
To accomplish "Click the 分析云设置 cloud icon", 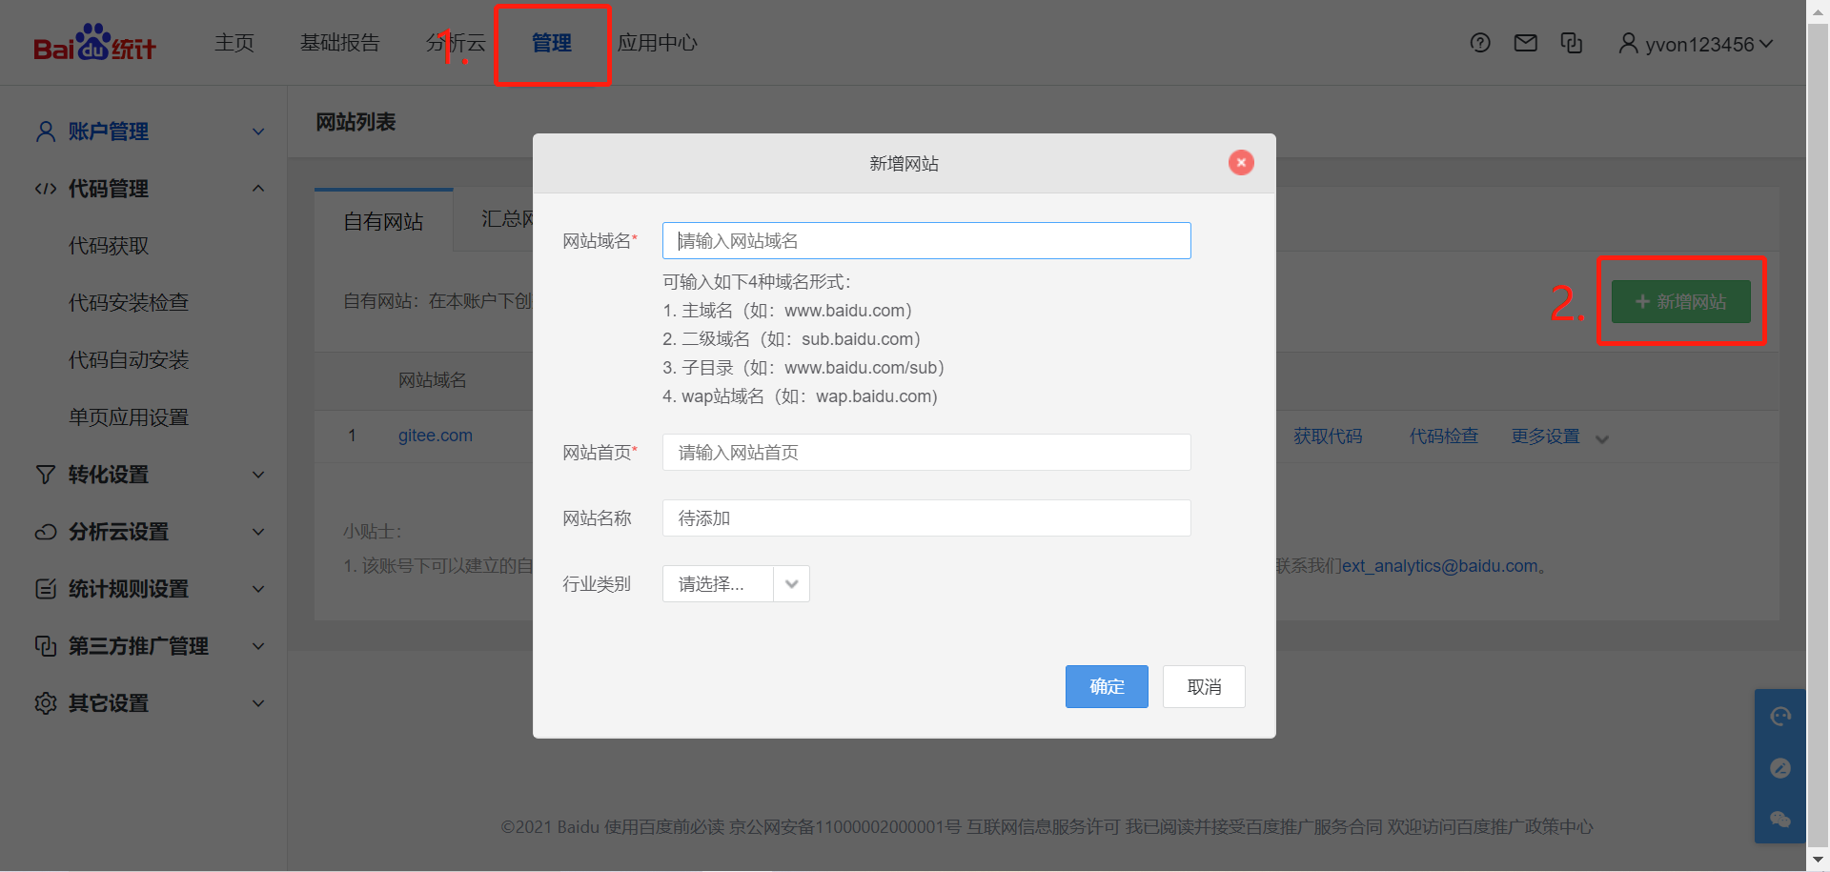I will click(x=45, y=532).
